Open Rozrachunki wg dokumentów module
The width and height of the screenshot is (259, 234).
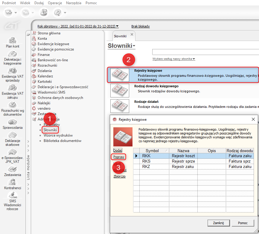pyautogui.click(x=13, y=109)
